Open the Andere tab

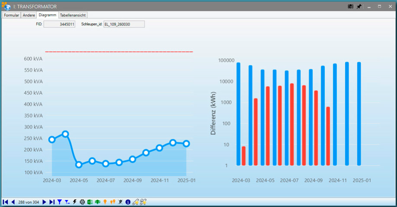(x=29, y=15)
